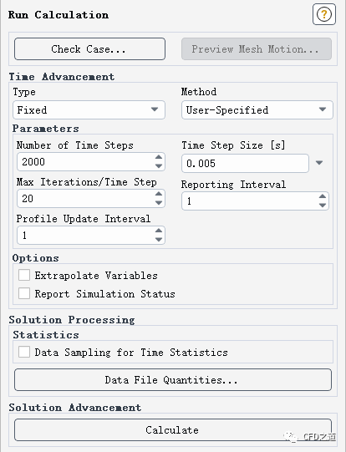
Task: Increase Max Iterations/Time Step up arrow
Action: 159,194
